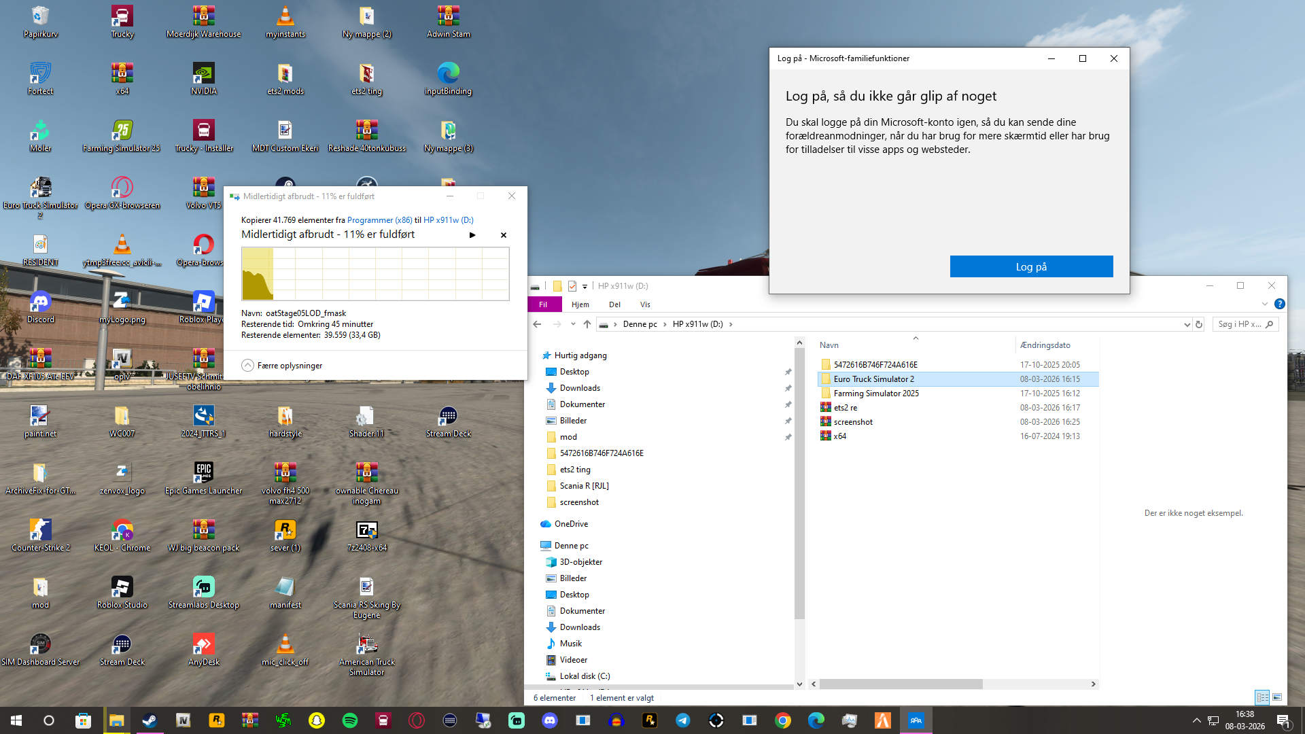Go up one folder level arrow
Image resolution: width=1305 pixels, height=734 pixels.
(587, 324)
